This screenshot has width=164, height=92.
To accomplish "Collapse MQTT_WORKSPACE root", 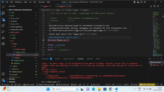I will tap(7, 10).
